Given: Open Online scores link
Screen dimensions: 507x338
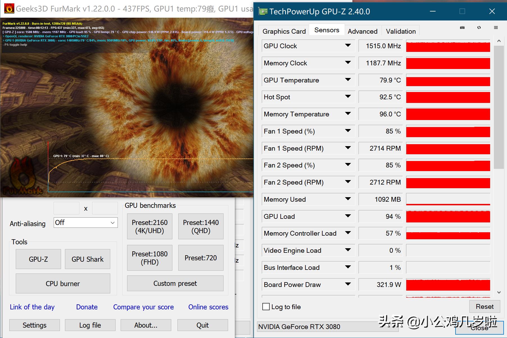Looking at the screenshot, I should [x=208, y=307].
